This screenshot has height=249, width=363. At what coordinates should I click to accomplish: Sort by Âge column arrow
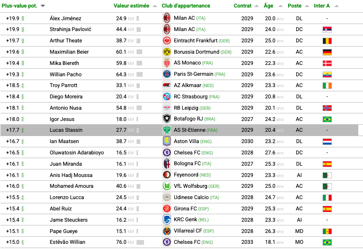280,6
